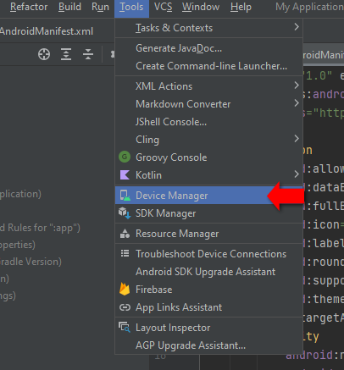Launch Layout Inspector entry
The height and width of the screenshot is (370, 344).
click(208, 328)
